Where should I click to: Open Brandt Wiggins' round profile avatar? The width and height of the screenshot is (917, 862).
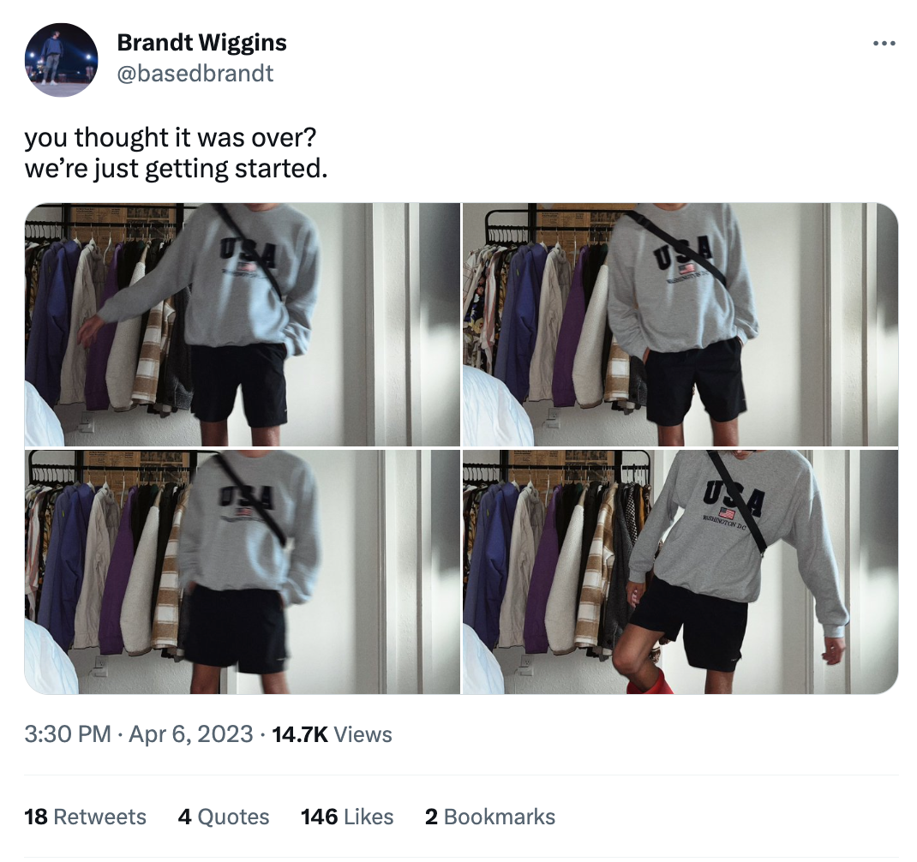(62, 60)
